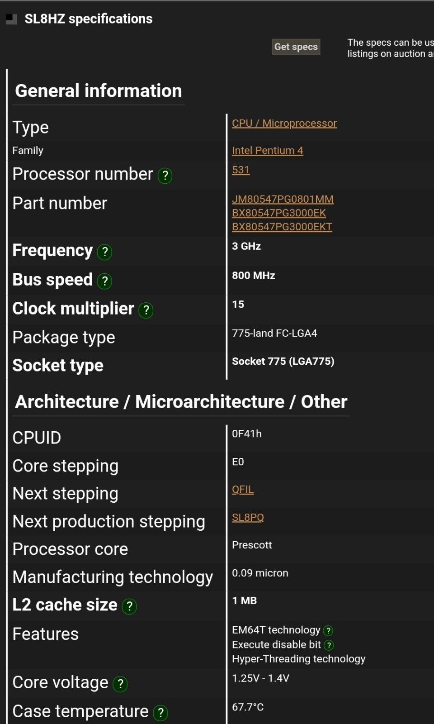Open part number BX80547PG3000EK link
Screen dimensions: 434x724
tap(278, 213)
